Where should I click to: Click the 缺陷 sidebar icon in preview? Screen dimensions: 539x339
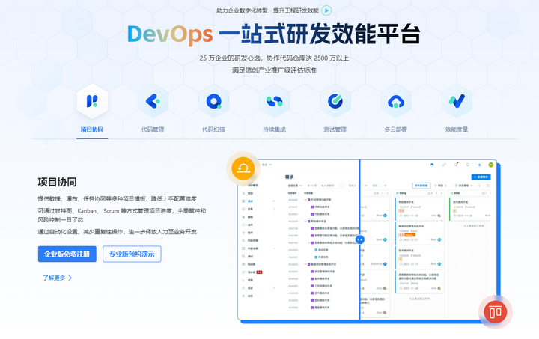click(244, 217)
